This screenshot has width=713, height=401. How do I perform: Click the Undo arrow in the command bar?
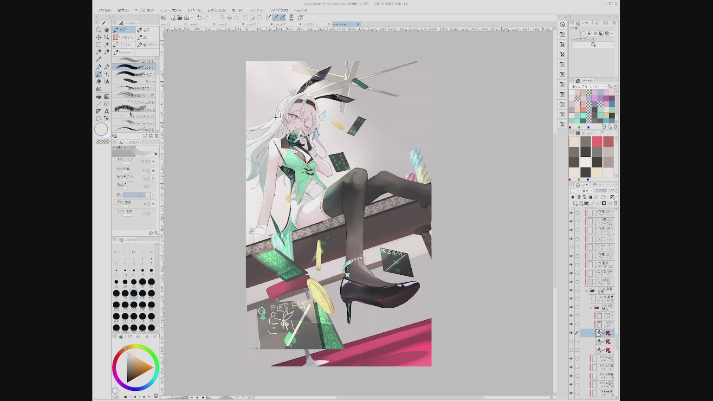coord(199,18)
